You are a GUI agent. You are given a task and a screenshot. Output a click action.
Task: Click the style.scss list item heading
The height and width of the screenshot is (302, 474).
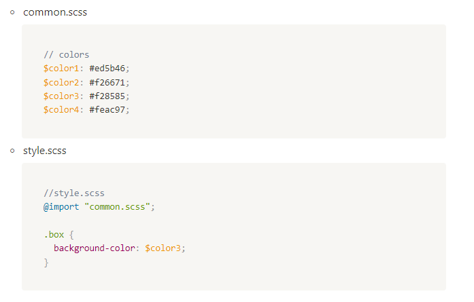(45, 151)
